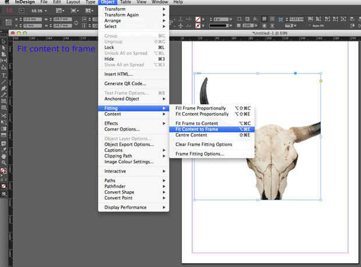This screenshot has height=267, width=361.
Task: Open the File menu
Action: (44, 2)
